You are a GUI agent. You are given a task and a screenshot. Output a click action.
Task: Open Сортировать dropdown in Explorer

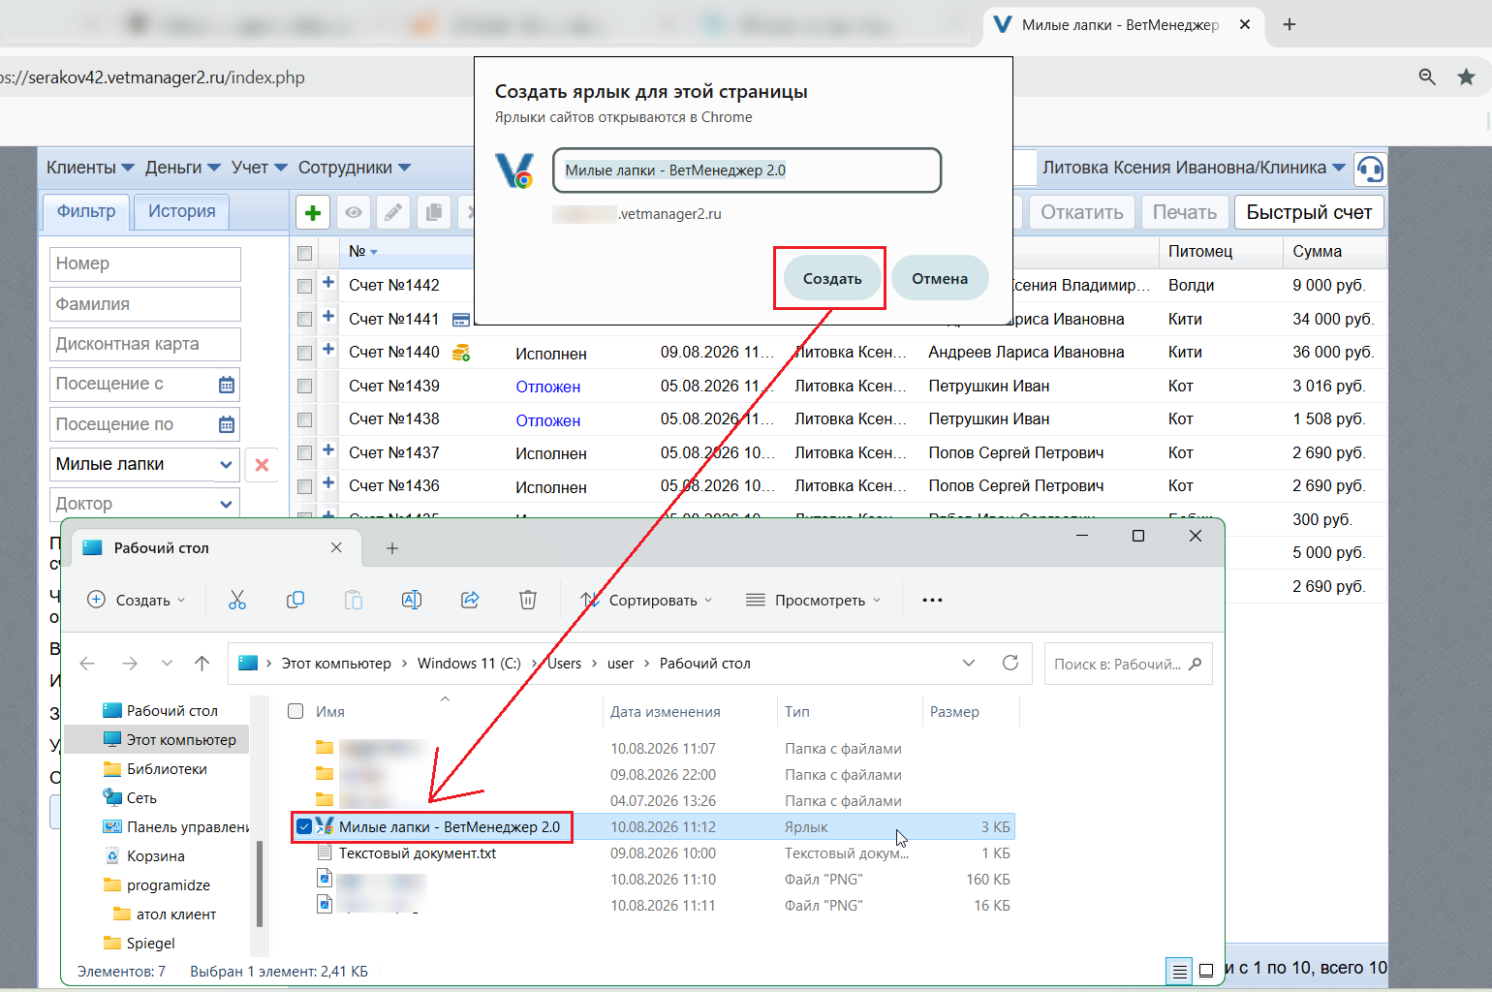(x=646, y=600)
